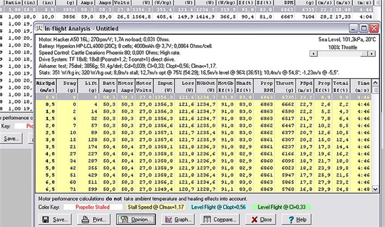Click the RPM column header in background window
Image resolution: width=385 pixels, height=227 pixels.
(285, 2)
